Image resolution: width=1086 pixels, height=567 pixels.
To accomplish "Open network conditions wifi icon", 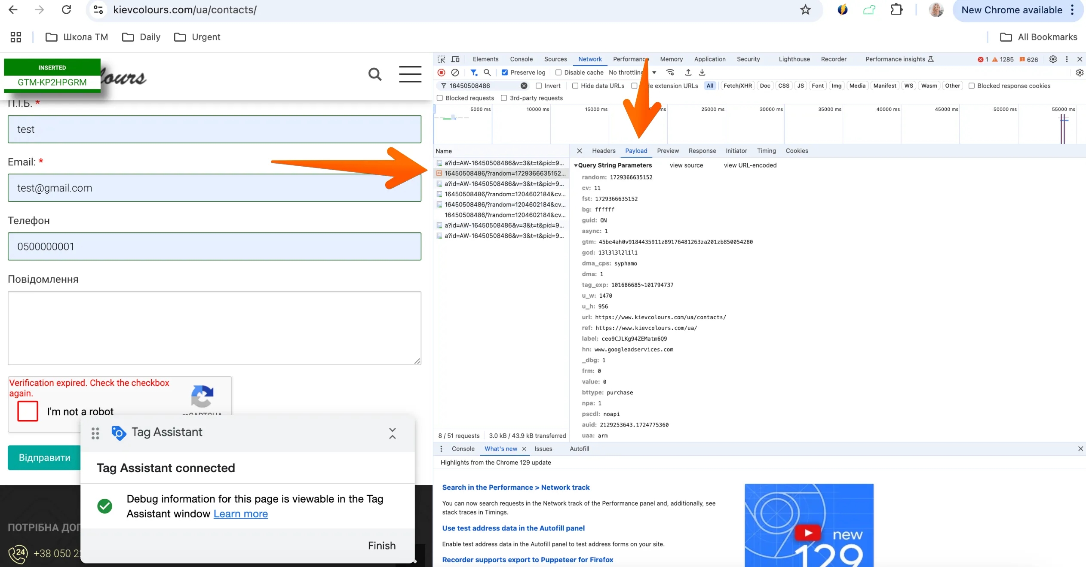I will (670, 72).
